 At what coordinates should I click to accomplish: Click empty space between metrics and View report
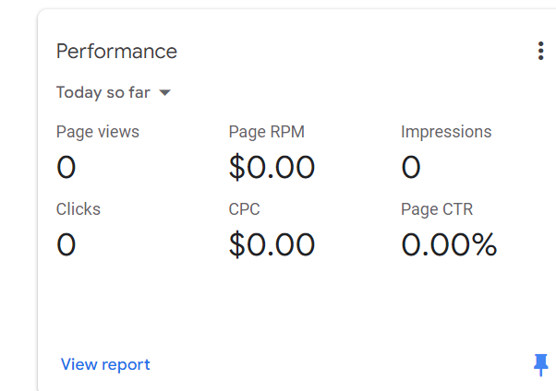point(277,304)
